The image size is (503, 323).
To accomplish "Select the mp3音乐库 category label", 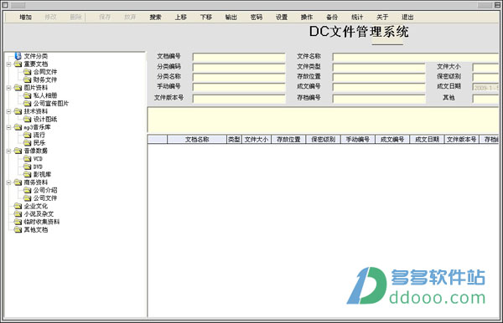I will coord(37,127).
